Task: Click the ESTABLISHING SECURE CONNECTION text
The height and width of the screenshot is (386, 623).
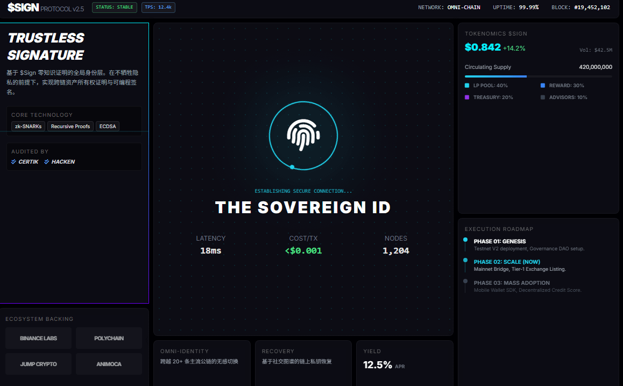Action: (303, 191)
